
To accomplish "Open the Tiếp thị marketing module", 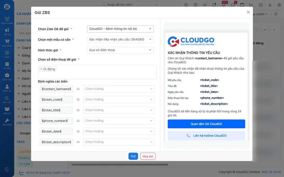I will pyautogui.click(x=7, y=32).
